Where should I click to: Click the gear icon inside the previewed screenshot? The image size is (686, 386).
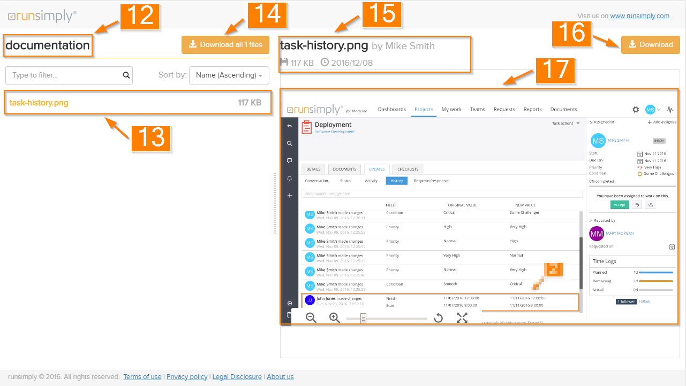[636, 110]
